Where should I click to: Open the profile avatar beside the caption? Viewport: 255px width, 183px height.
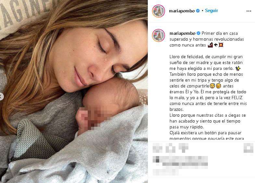pyautogui.click(x=159, y=35)
